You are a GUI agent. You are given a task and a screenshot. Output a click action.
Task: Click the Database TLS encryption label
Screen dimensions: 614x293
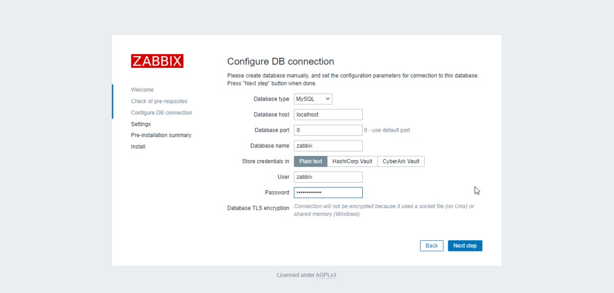258,208
